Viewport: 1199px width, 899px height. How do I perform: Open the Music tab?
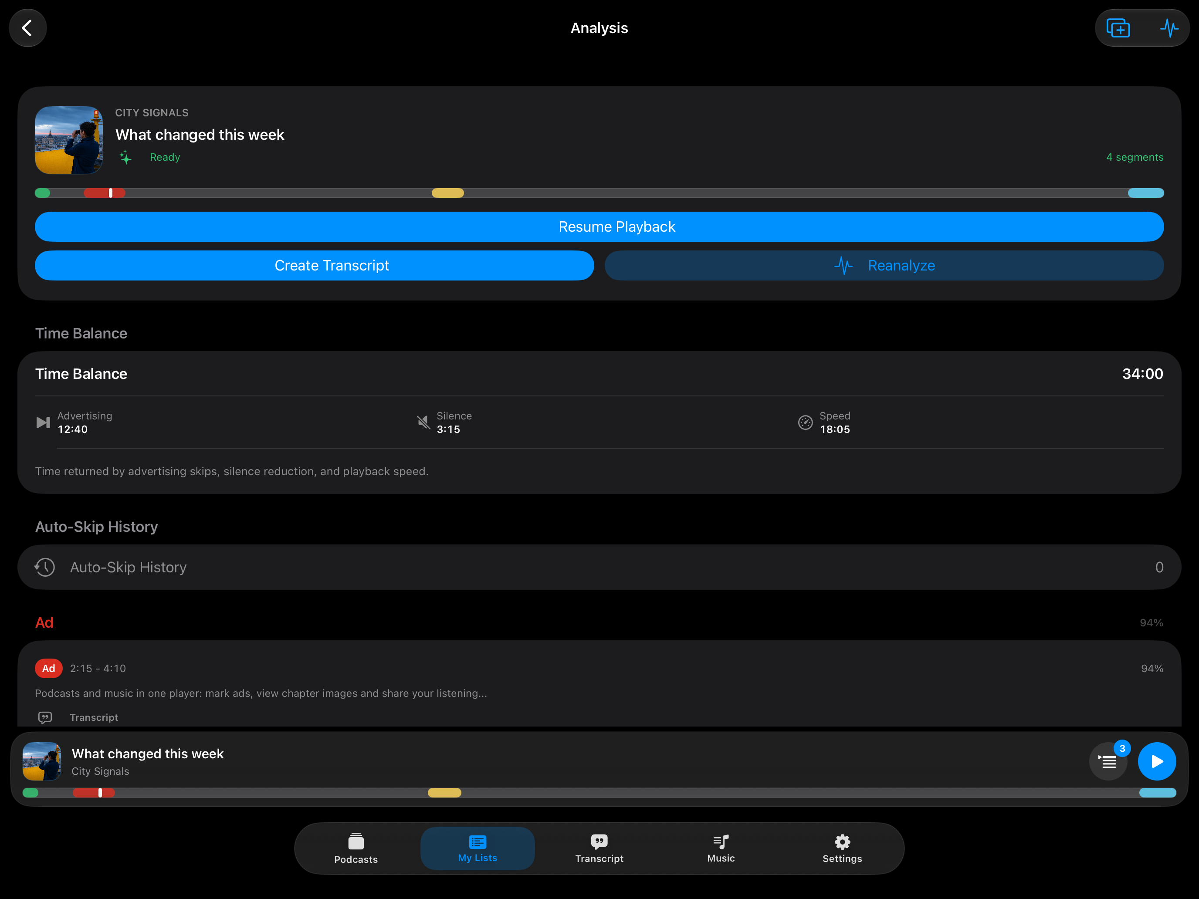pos(721,848)
